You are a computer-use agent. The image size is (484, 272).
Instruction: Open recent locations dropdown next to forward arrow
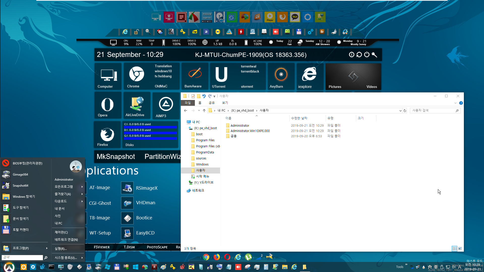[x=199, y=111]
